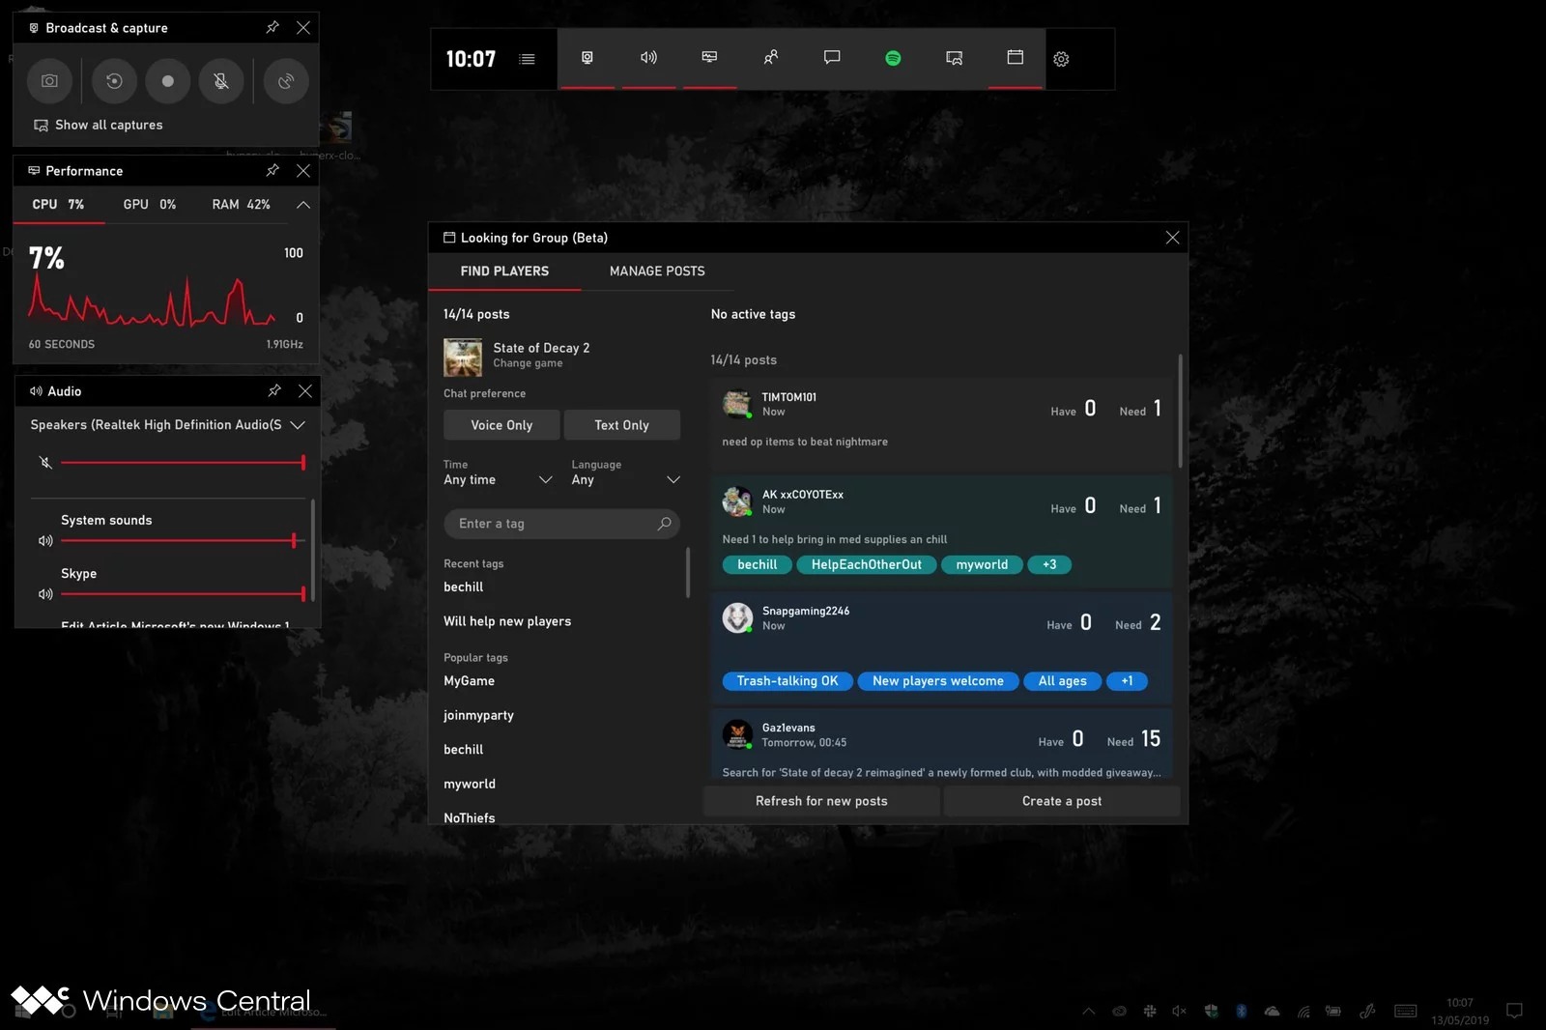Screen dimensions: 1546x1030
Task: Pin the Performance widget
Action: 272,171
